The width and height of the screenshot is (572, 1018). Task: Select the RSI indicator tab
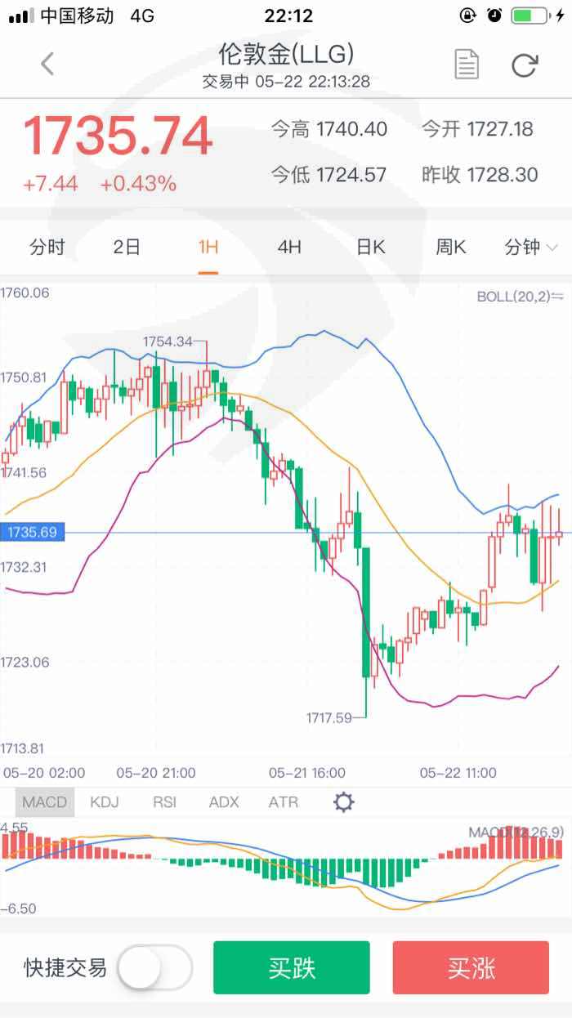point(164,802)
